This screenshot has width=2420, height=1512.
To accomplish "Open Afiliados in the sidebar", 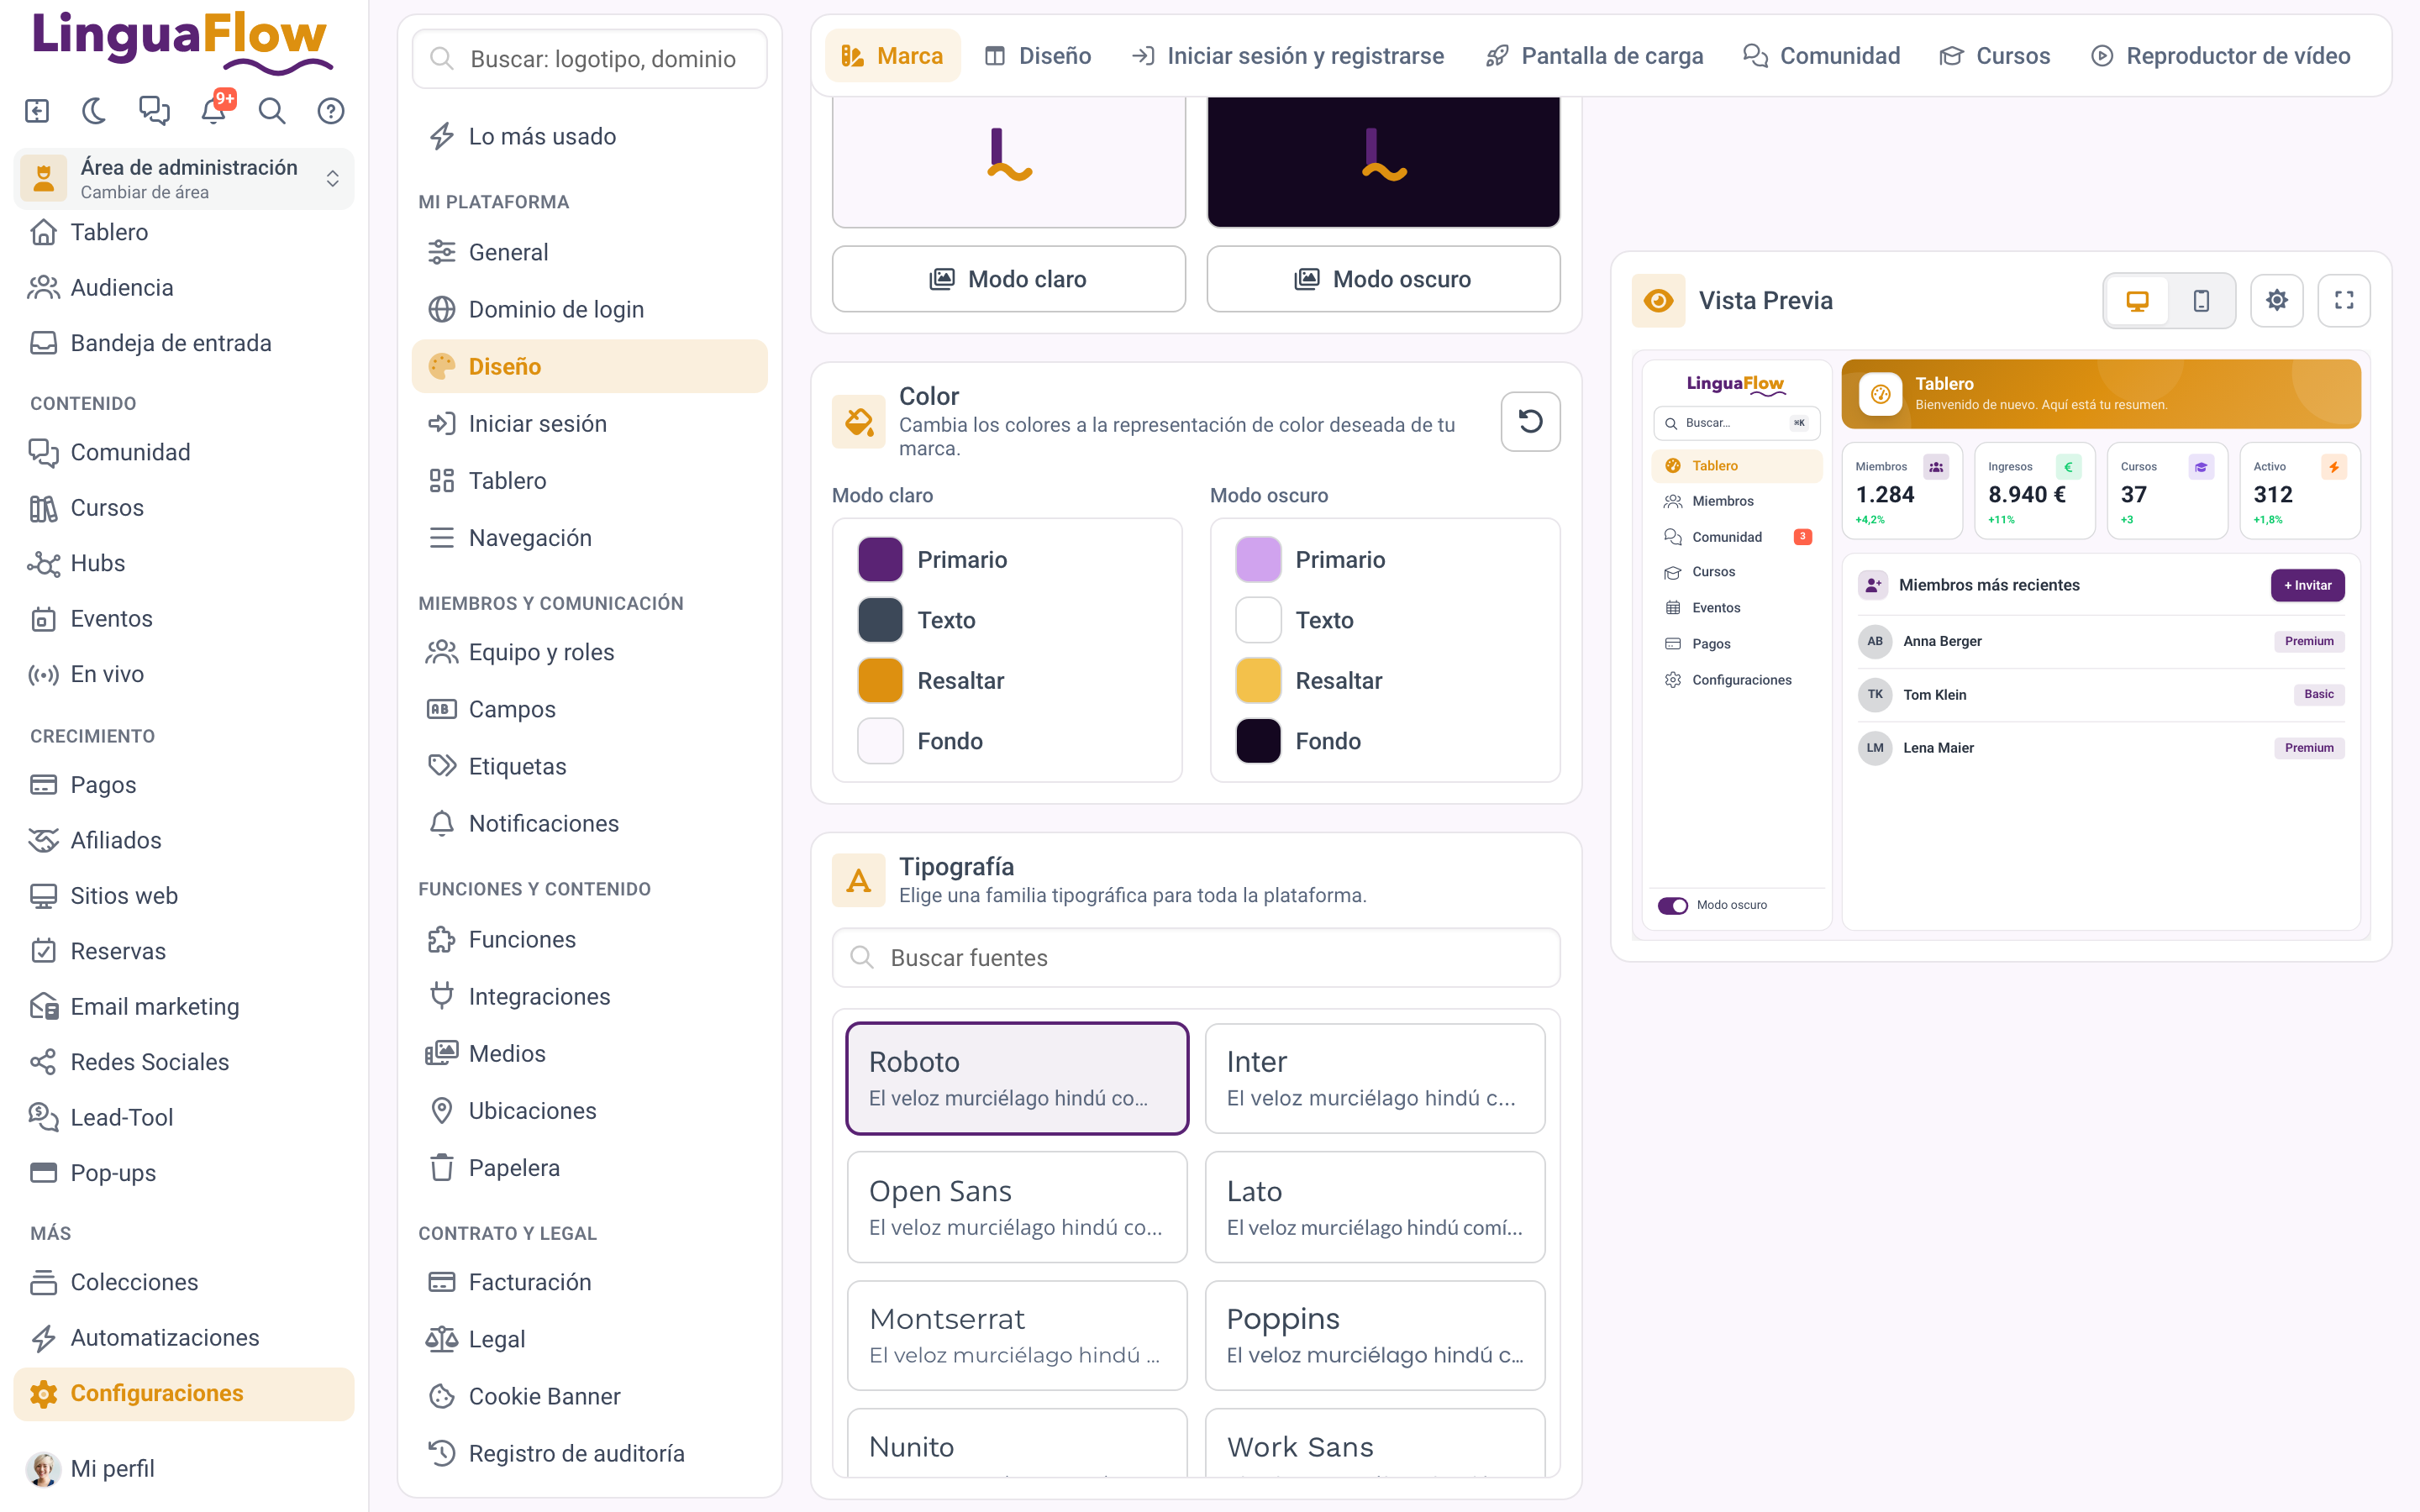I will [x=184, y=840].
